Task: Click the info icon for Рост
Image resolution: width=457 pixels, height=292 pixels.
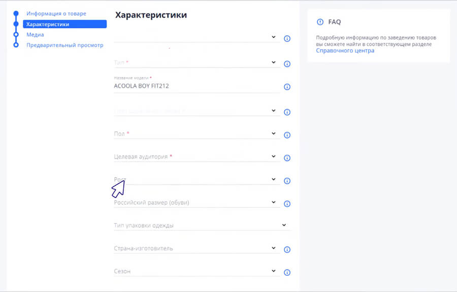Action: tap(287, 180)
